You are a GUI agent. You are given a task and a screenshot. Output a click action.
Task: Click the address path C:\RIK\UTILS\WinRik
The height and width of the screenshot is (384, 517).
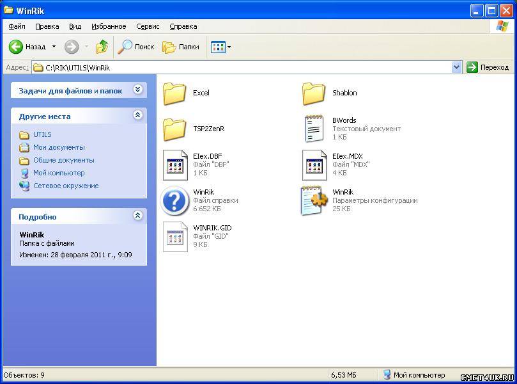pyautogui.click(x=78, y=68)
